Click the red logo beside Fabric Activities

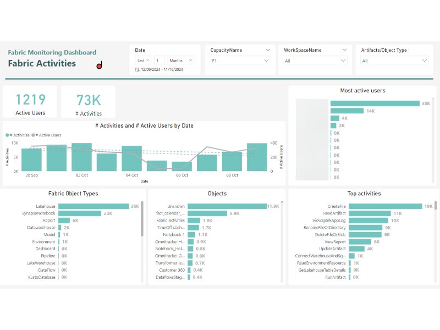(x=100, y=65)
